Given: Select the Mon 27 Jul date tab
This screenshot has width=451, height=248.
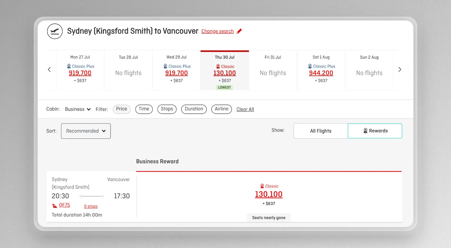Looking at the screenshot, I should click(x=80, y=70).
